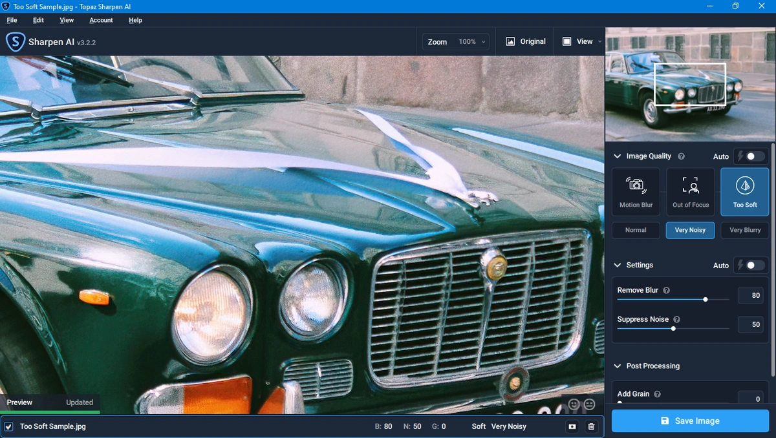Click the app icon in title bar
Screen dimensions: 776x438
click(x=6, y=6)
